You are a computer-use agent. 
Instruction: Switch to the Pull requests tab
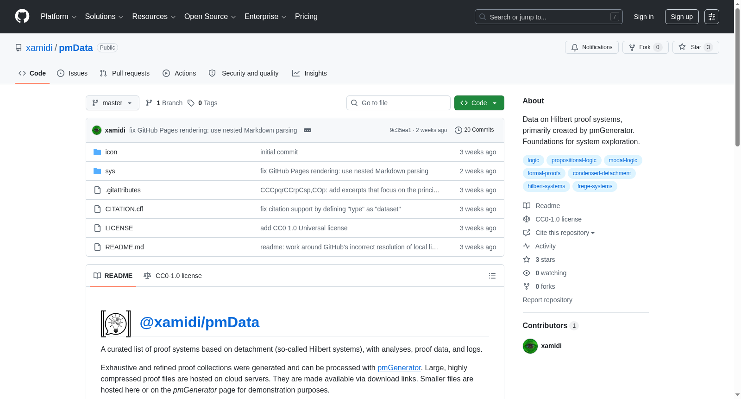[125, 73]
